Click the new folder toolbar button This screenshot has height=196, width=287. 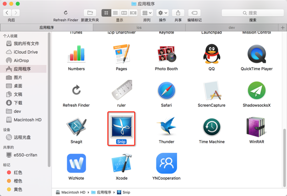point(90,13)
